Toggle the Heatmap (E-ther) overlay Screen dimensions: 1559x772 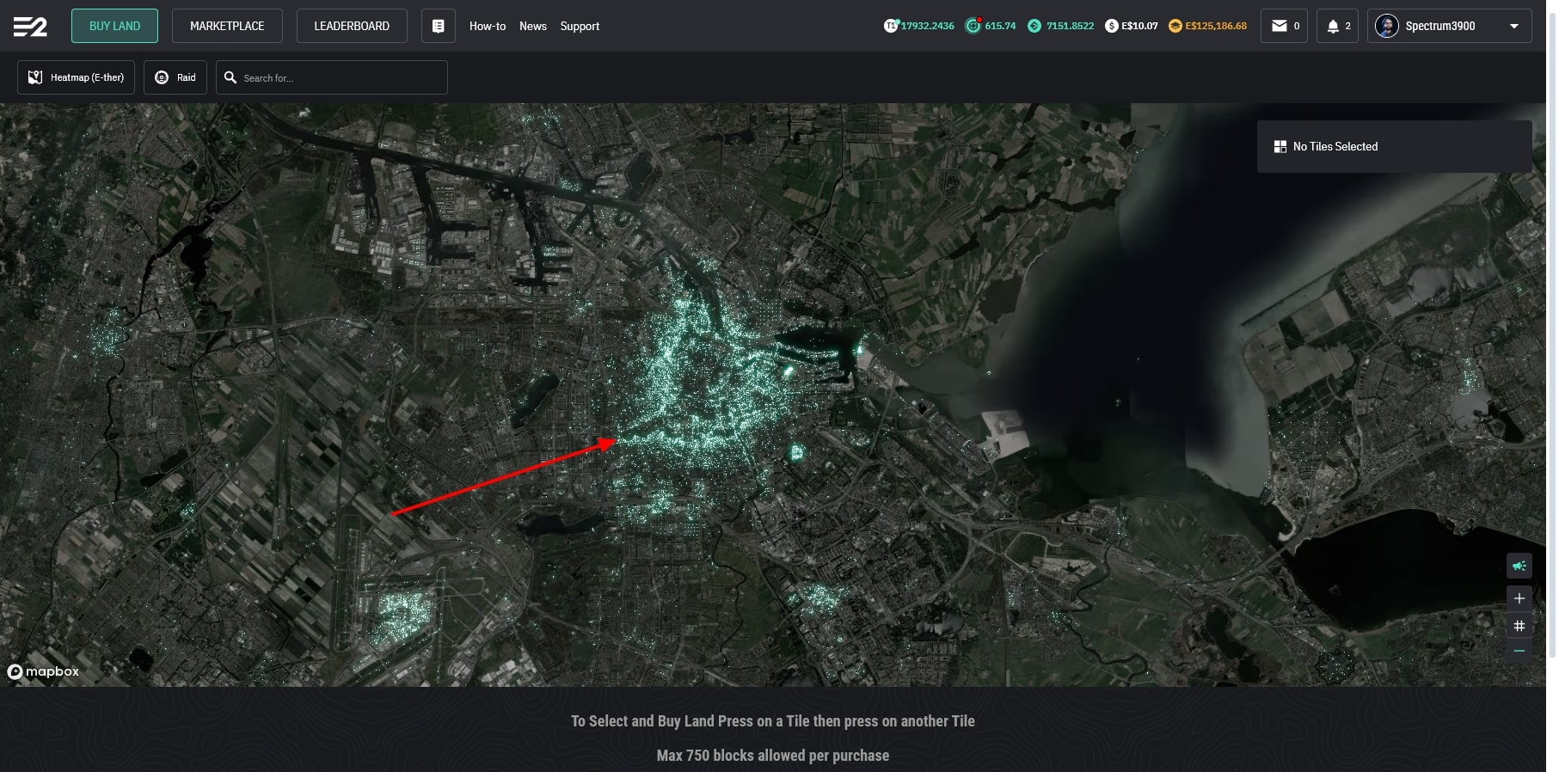pyautogui.click(x=76, y=77)
